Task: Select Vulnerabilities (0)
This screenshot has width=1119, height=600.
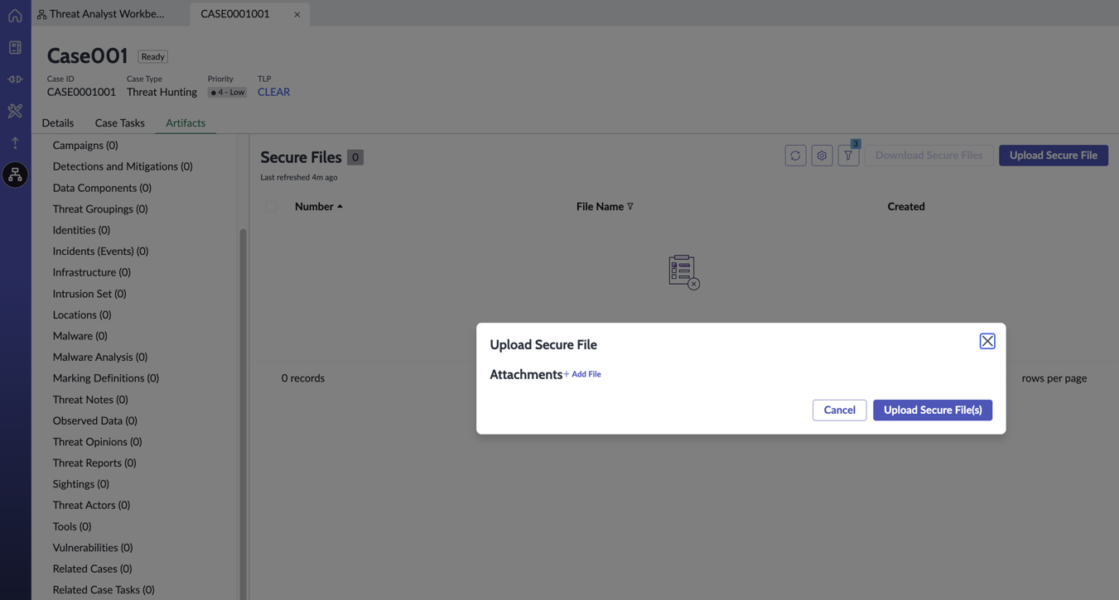Action: [93, 548]
